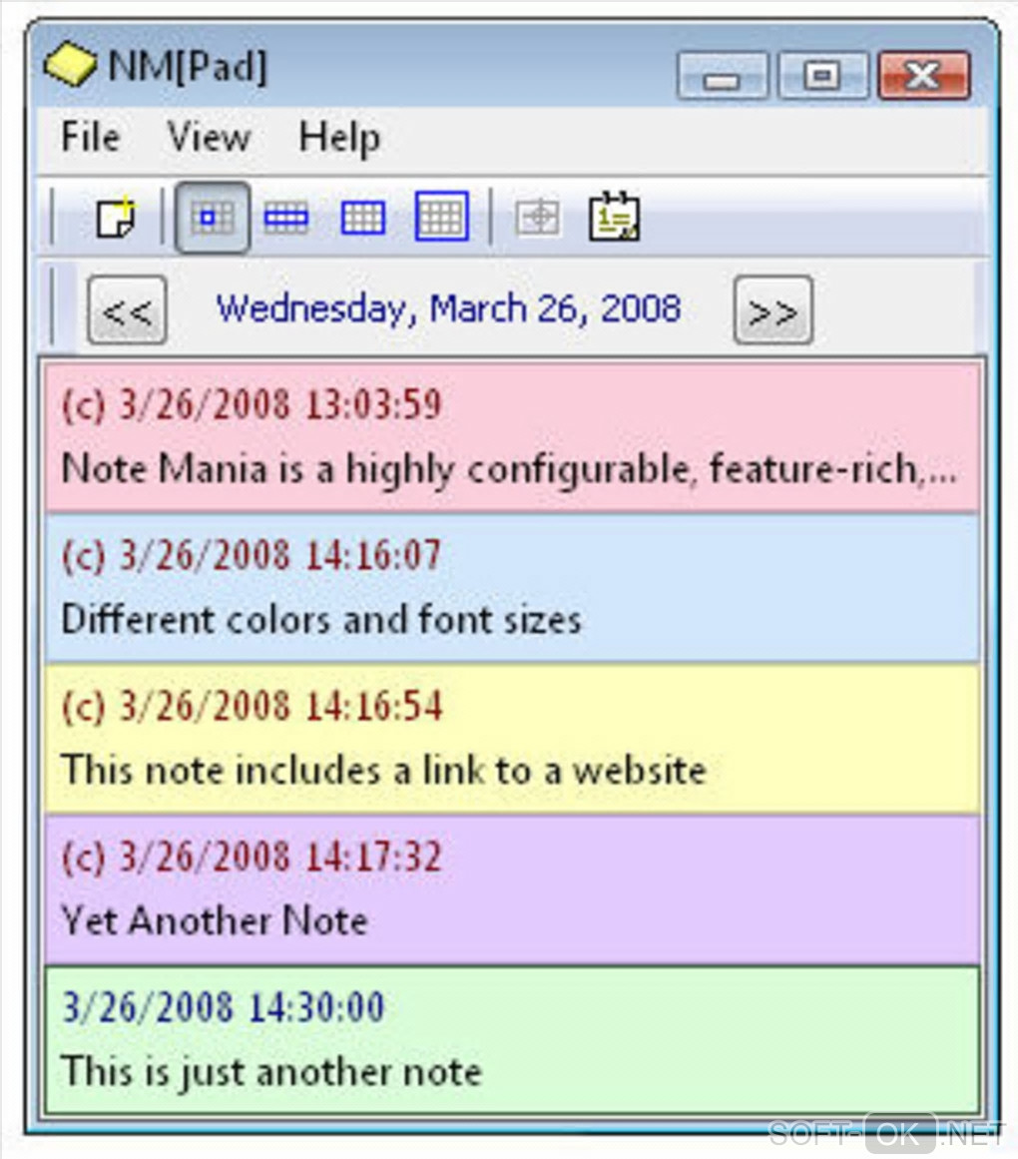
Task: Select the purple 'Yet Another Note' note
Action: [x=512, y=889]
